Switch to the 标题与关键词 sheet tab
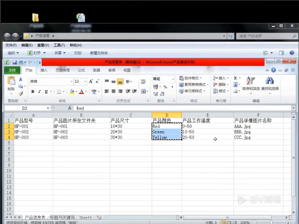This screenshot has width=299, height=224. pos(62,217)
